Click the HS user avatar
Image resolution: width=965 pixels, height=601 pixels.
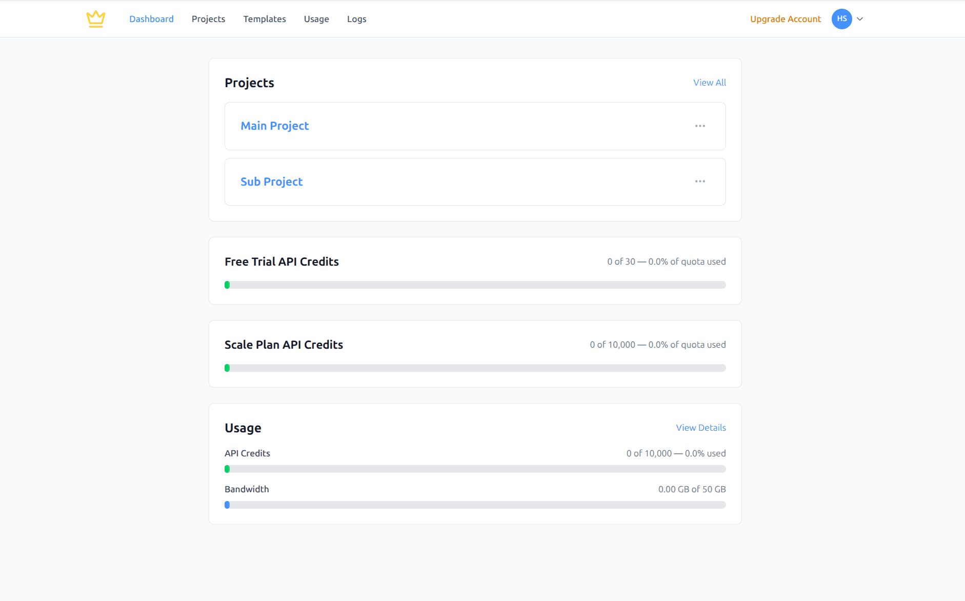pos(841,19)
